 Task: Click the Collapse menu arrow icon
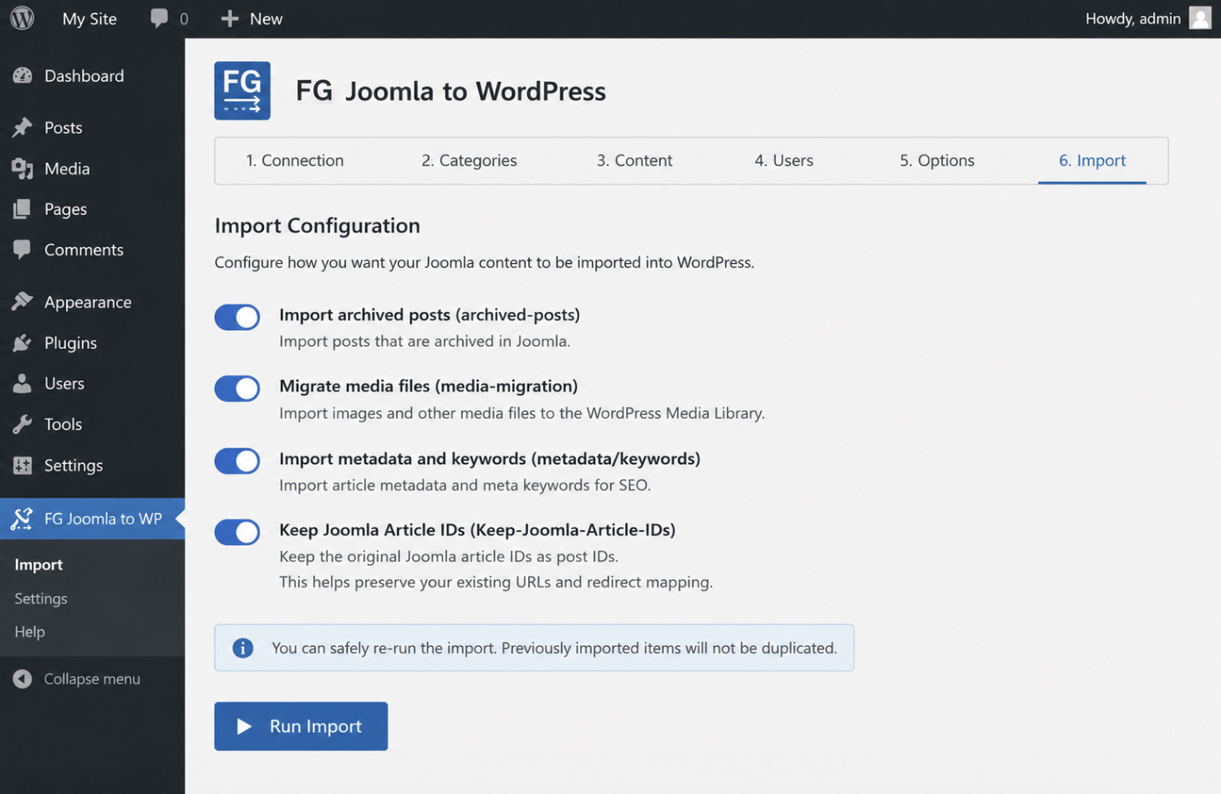(x=22, y=679)
